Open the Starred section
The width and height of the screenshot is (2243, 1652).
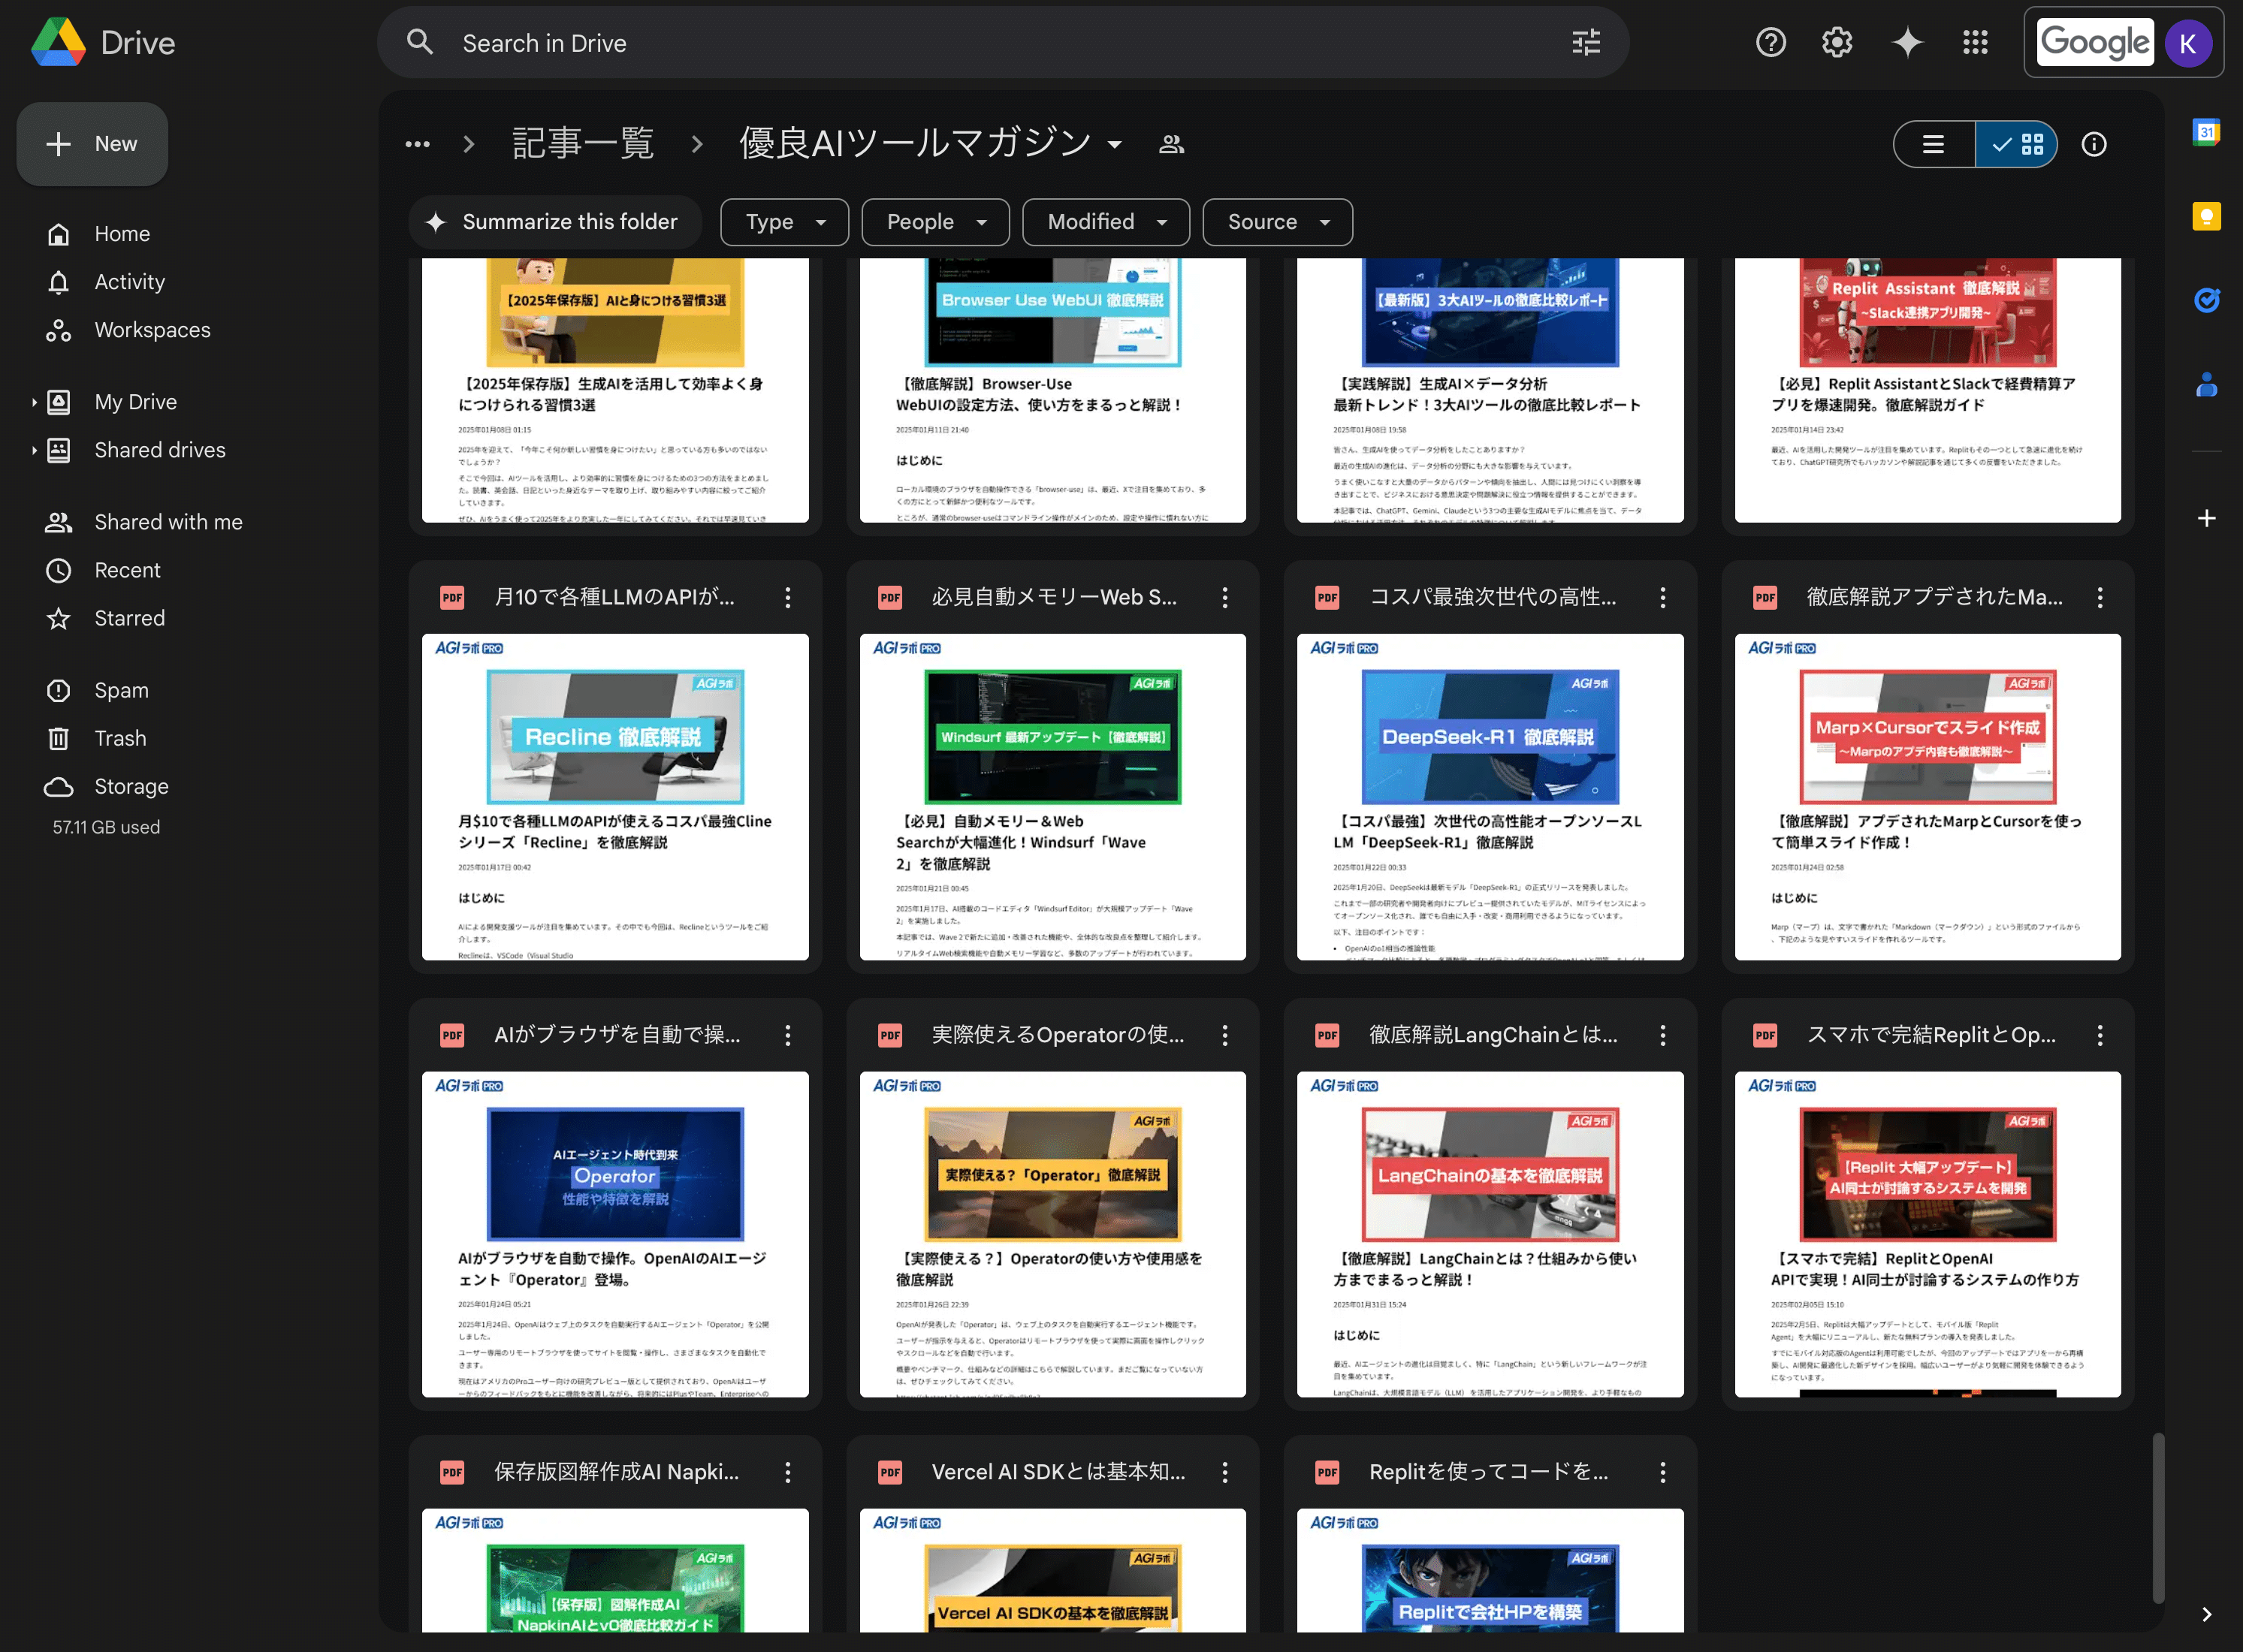point(129,618)
